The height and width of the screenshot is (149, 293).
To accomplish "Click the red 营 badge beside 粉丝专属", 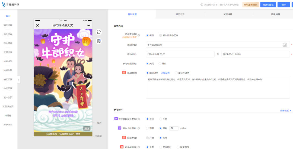I will pyautogui.click(x=124, y=138).
